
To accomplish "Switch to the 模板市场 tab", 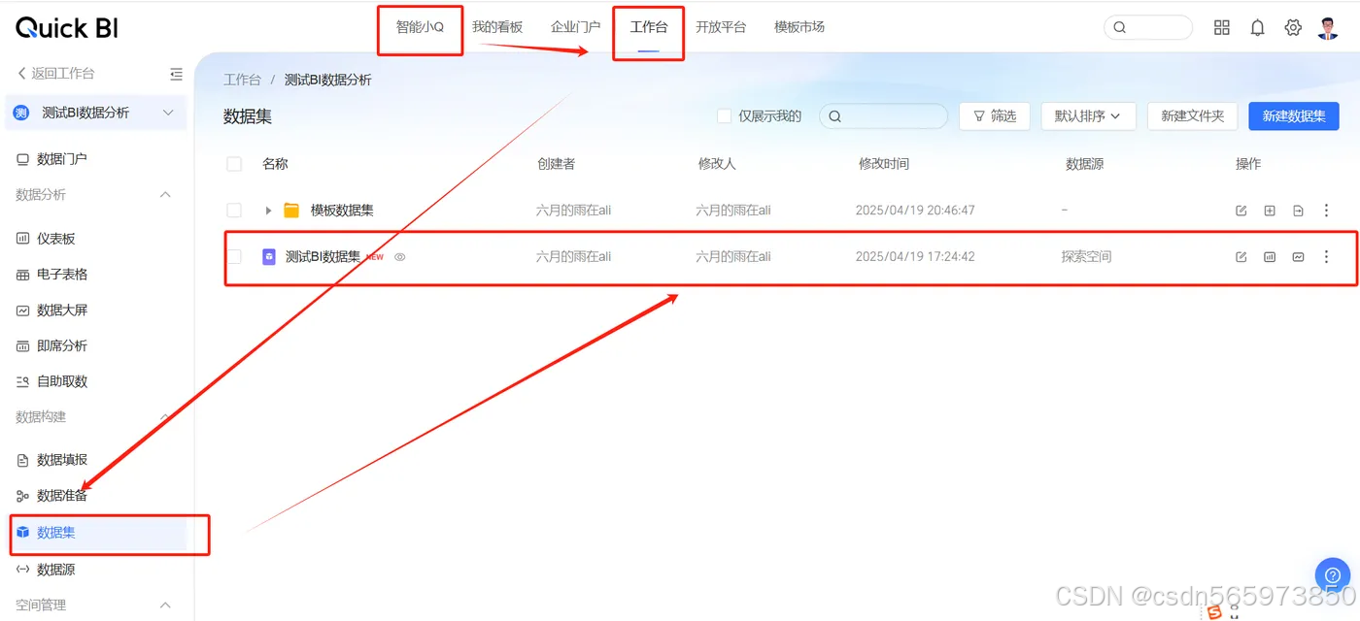I will coord(799,27).
